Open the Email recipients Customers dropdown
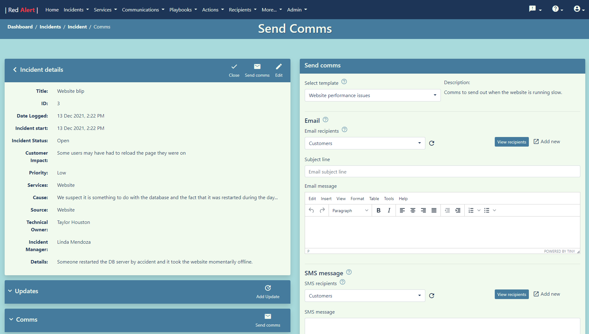The width and height of the screenshot is (589, 334). (365, 143)
